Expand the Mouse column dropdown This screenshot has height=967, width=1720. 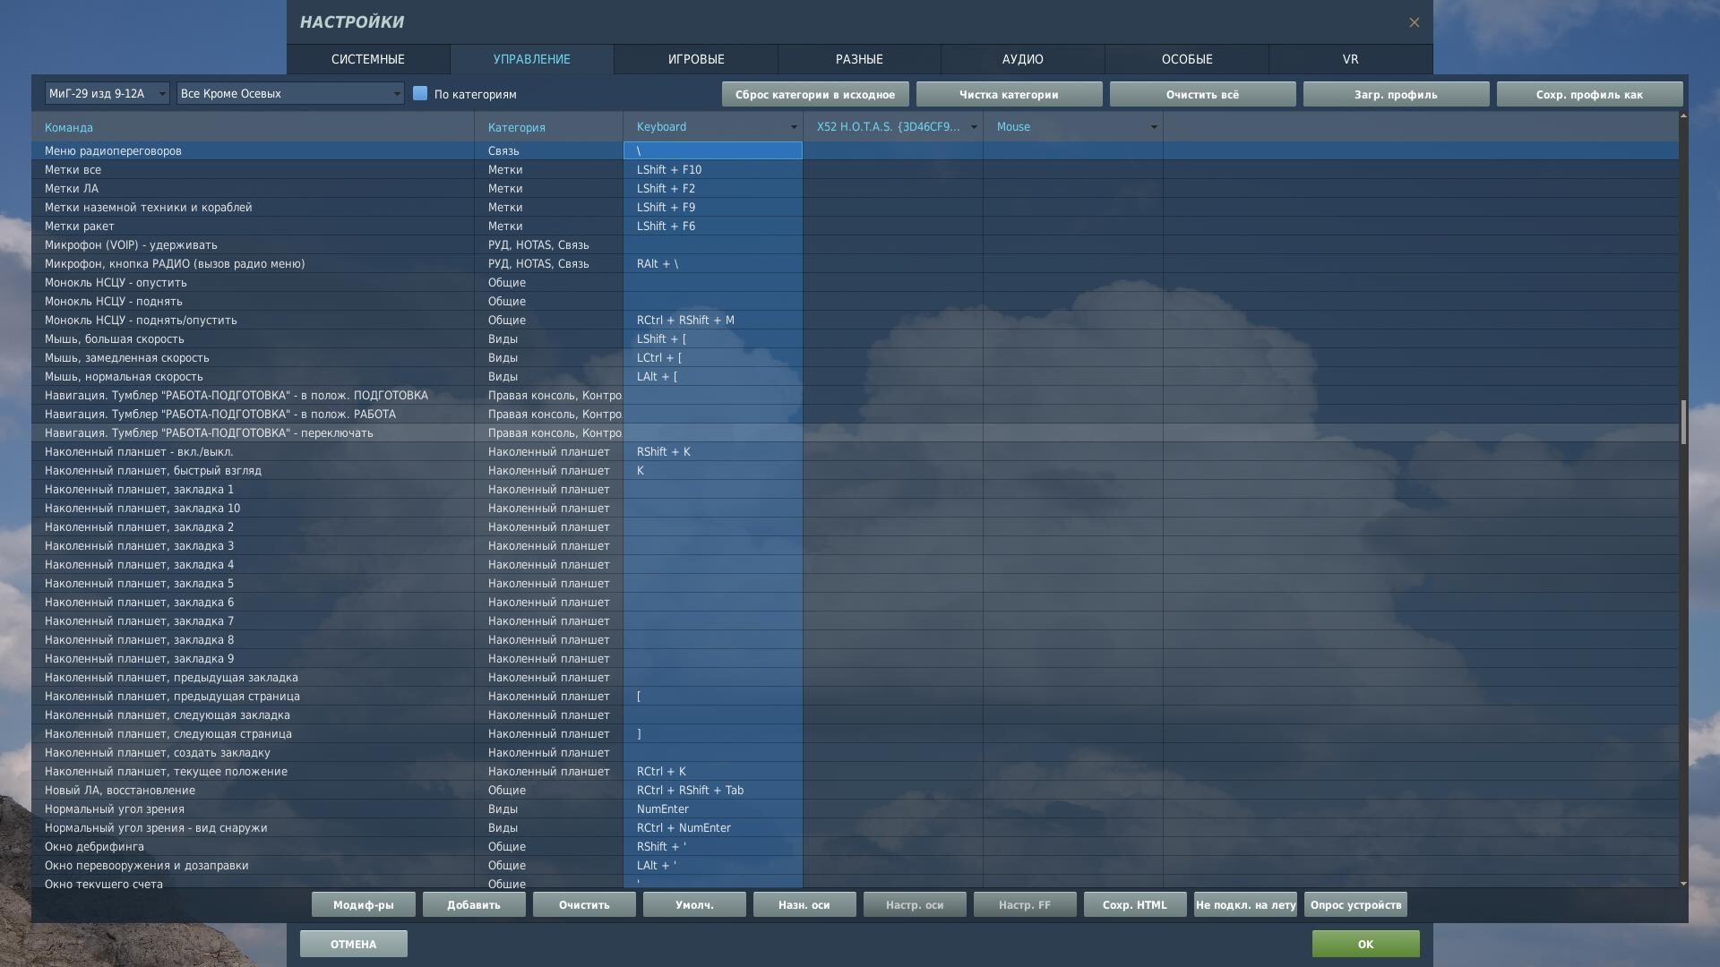(x=1153, y=127)
